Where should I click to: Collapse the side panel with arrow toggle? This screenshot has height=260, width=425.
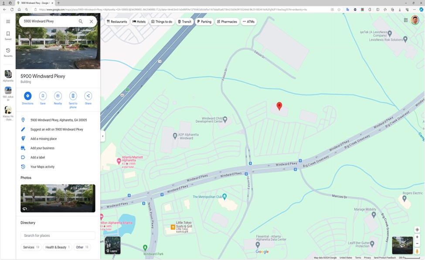(x=103, y=136)
